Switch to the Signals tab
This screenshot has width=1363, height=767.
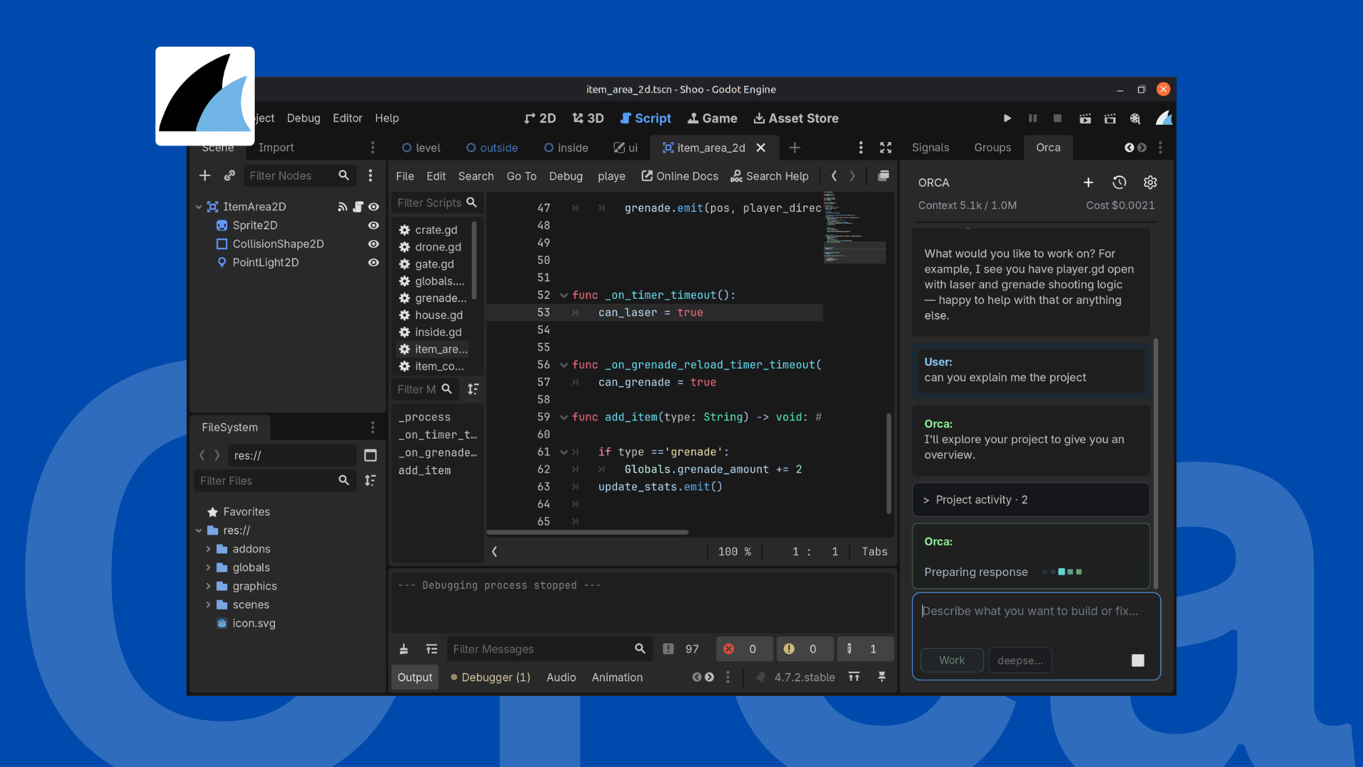coord(930,148)
